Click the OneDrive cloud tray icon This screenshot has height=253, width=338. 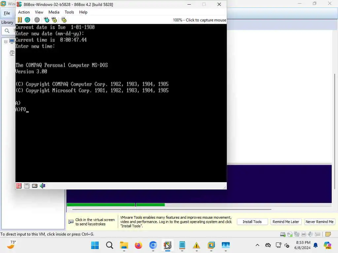pyautogui.click(x=268, y=245)
